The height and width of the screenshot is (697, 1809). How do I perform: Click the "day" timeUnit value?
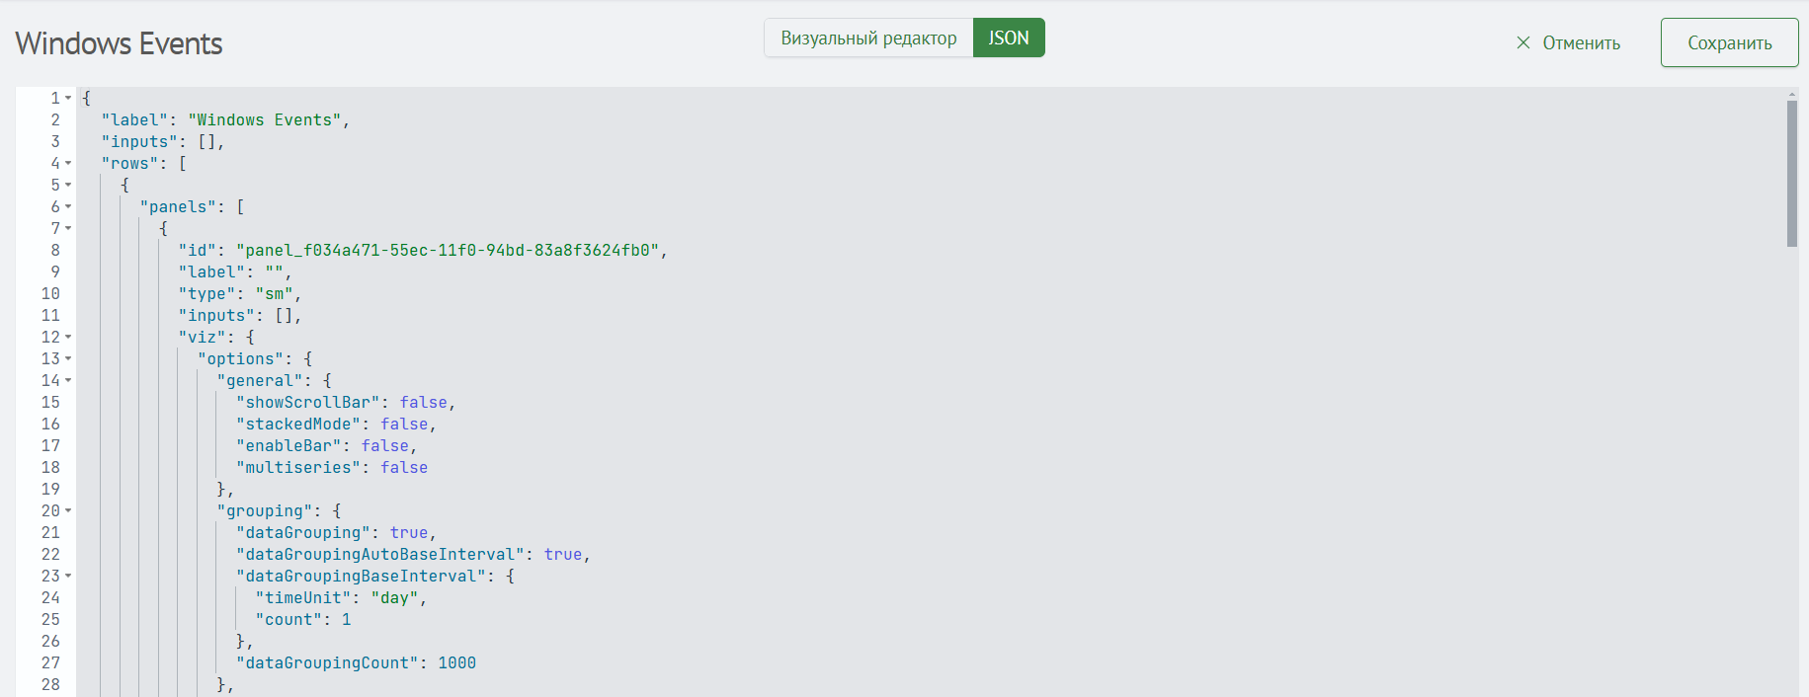point(395,597)
